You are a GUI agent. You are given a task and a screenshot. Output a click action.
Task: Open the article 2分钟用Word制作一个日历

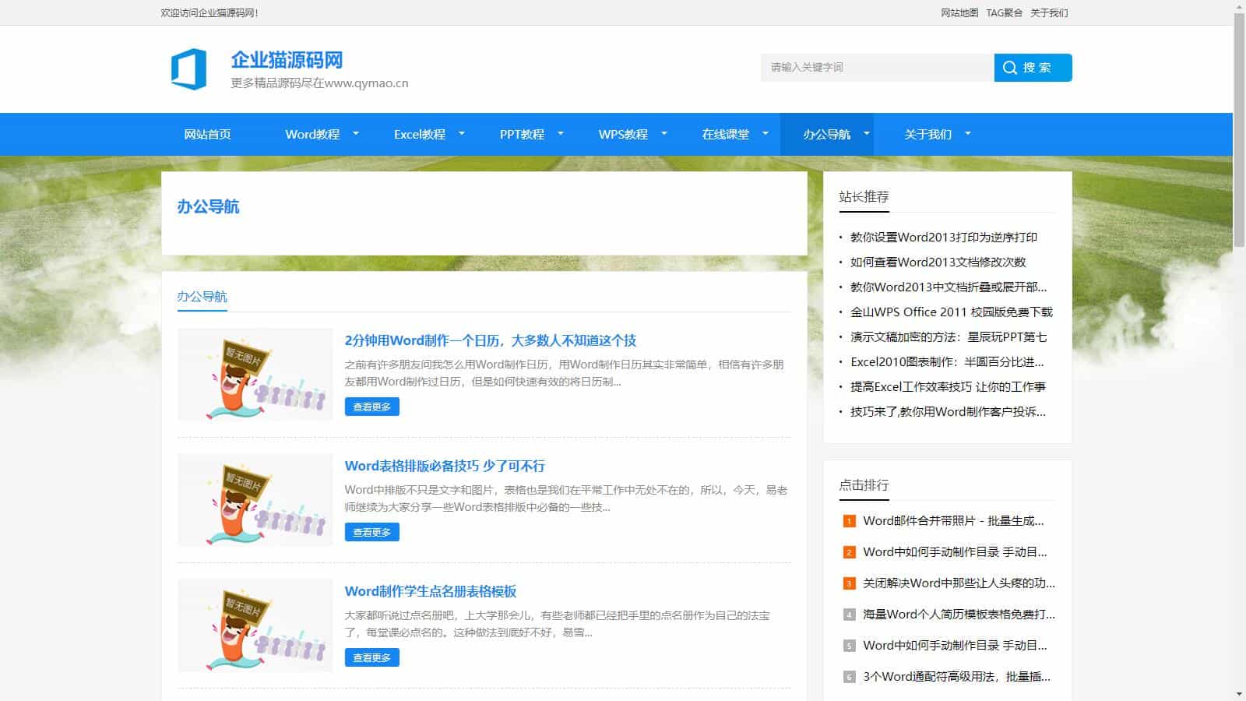(x=491, y=340)
